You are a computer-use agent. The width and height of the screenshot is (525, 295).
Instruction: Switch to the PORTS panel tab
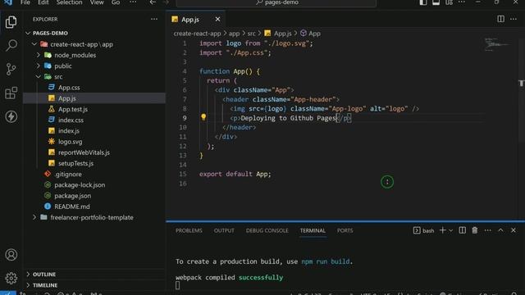345,230
